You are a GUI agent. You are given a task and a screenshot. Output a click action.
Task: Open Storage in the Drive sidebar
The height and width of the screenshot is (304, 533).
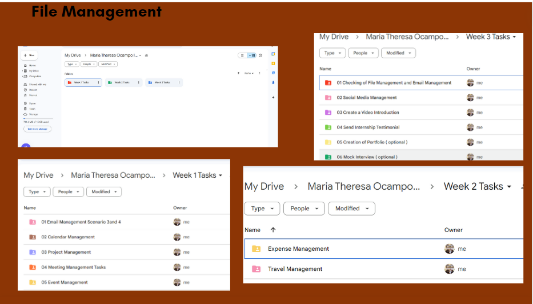[31, 114]
